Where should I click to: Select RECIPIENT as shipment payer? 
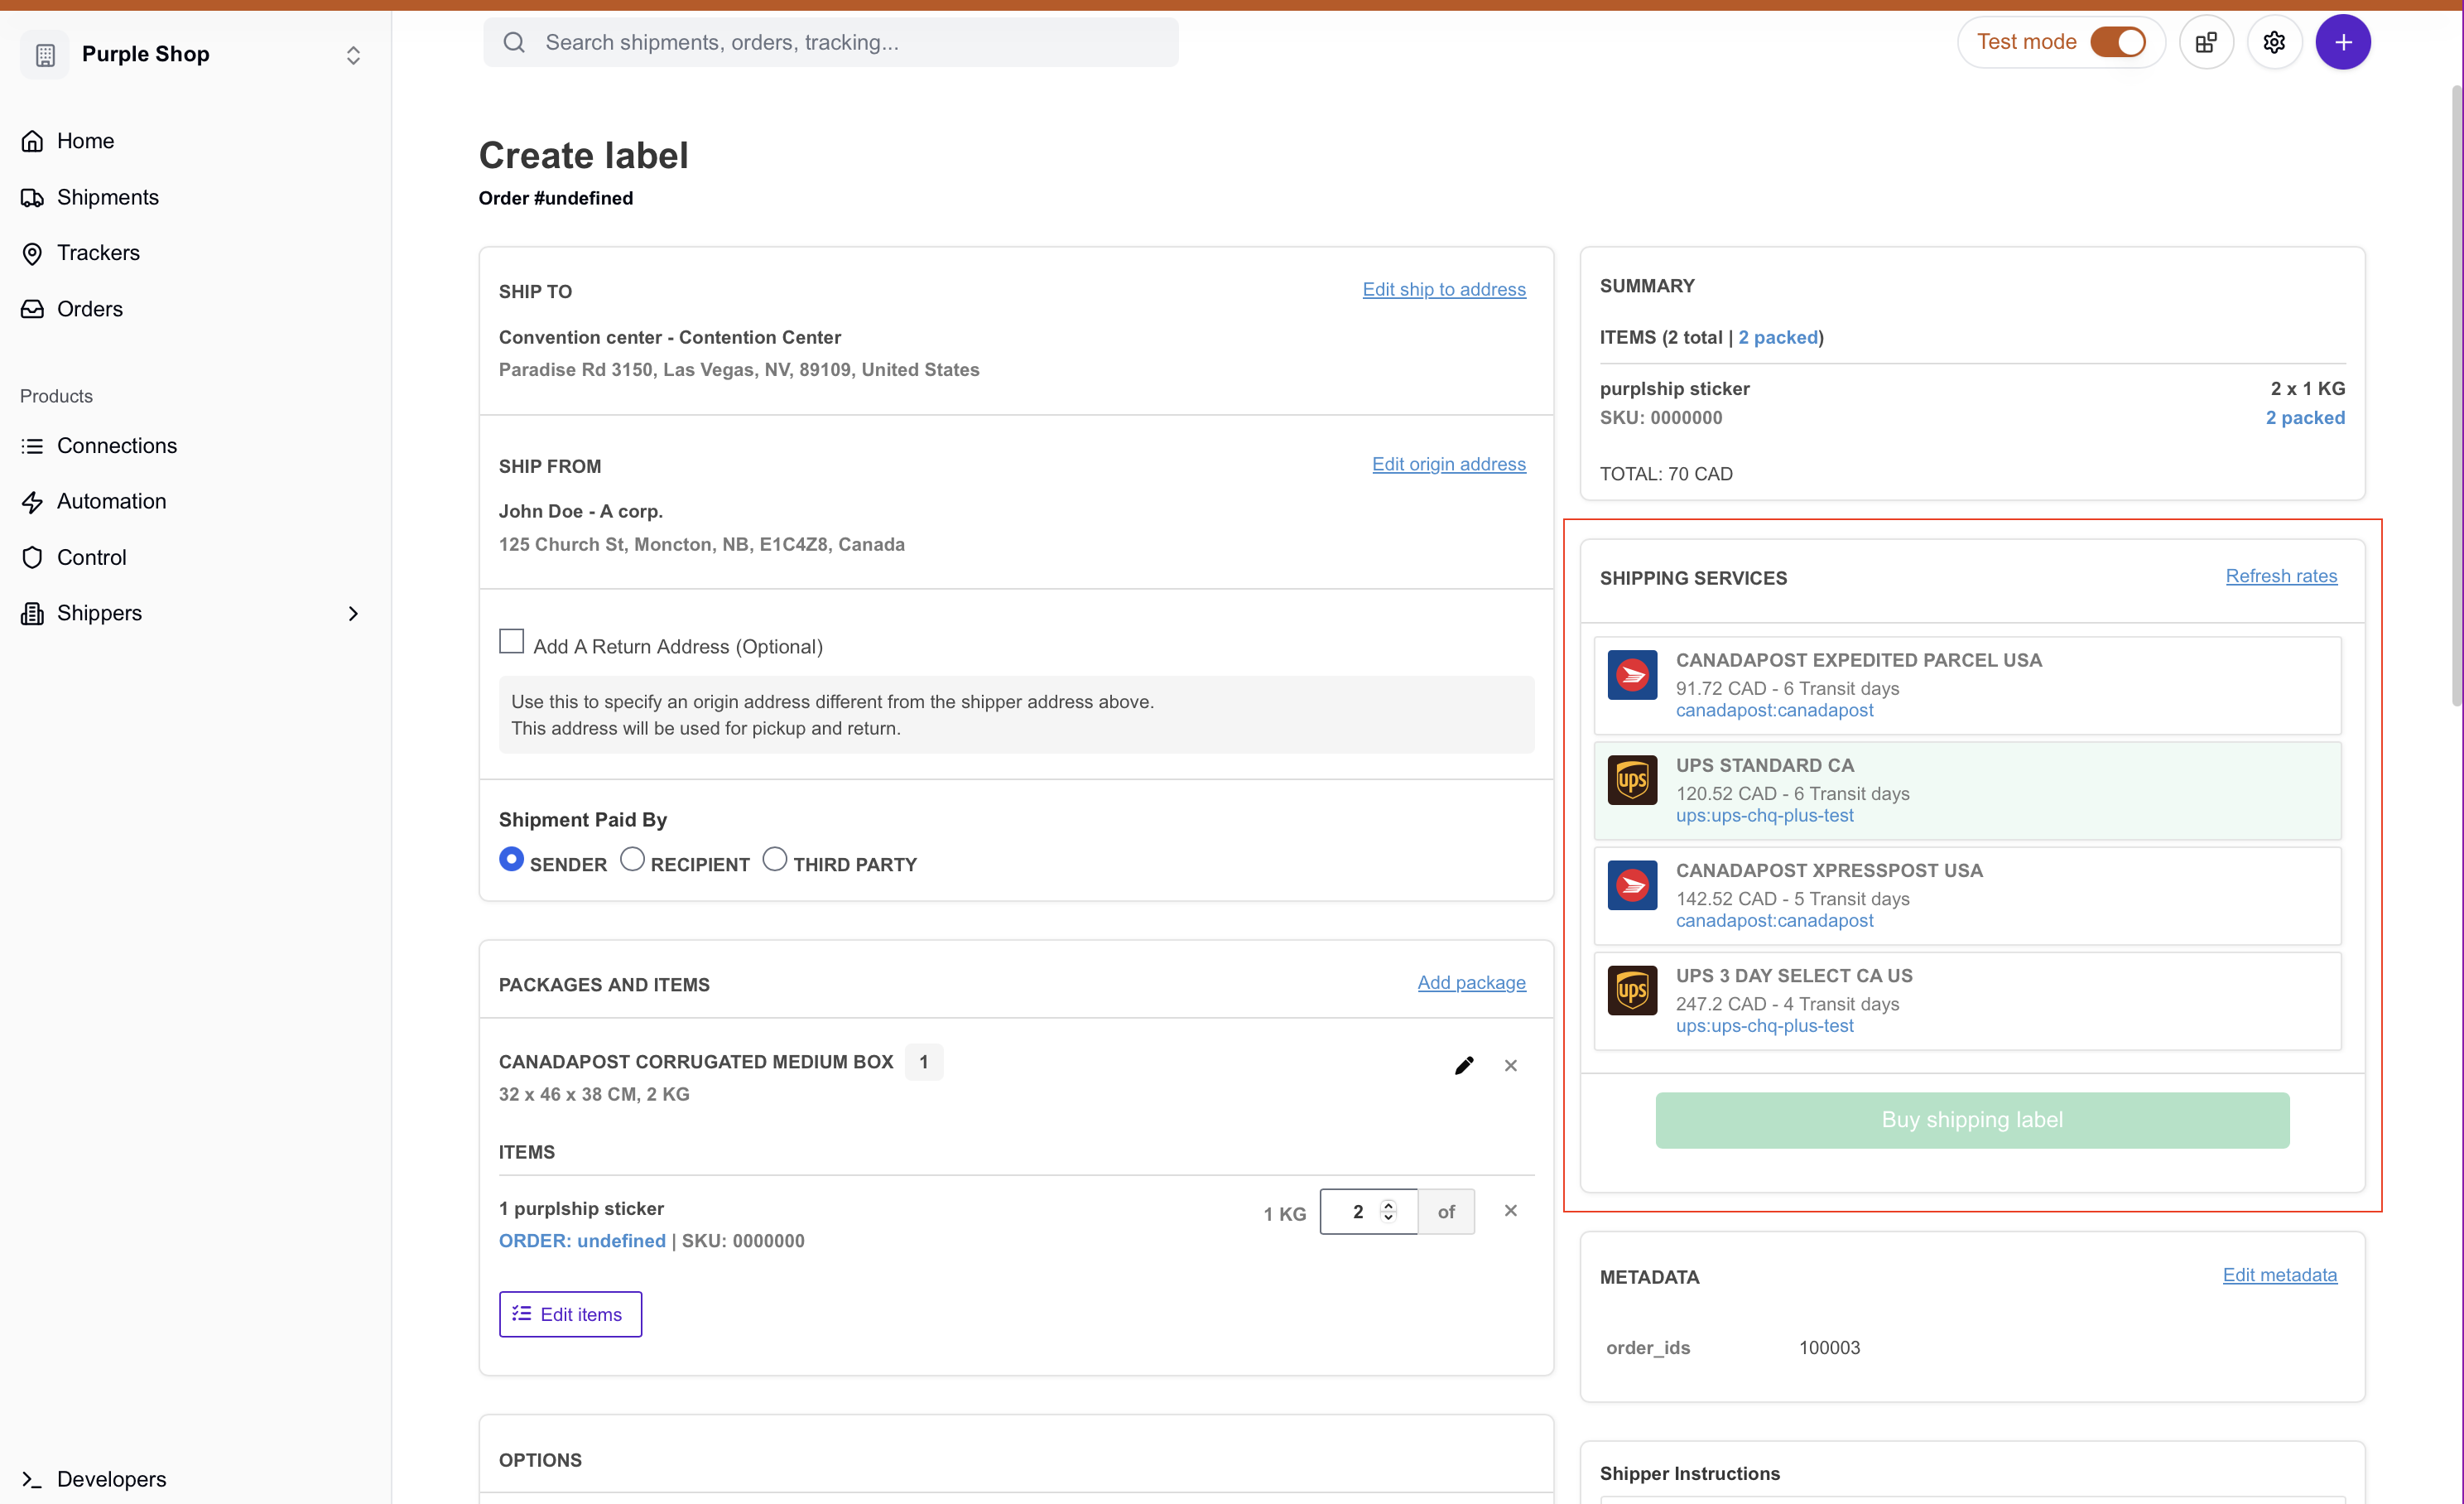[x=632, y=859]
